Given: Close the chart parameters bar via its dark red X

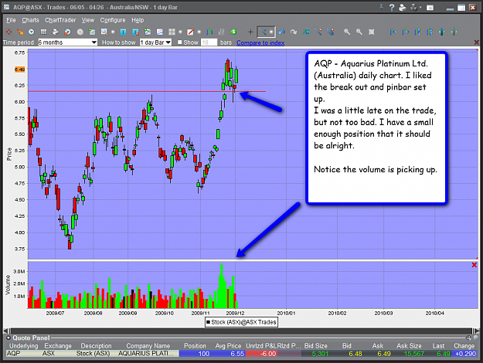Looking at the screenshot, I should click(x=477, y=42).
